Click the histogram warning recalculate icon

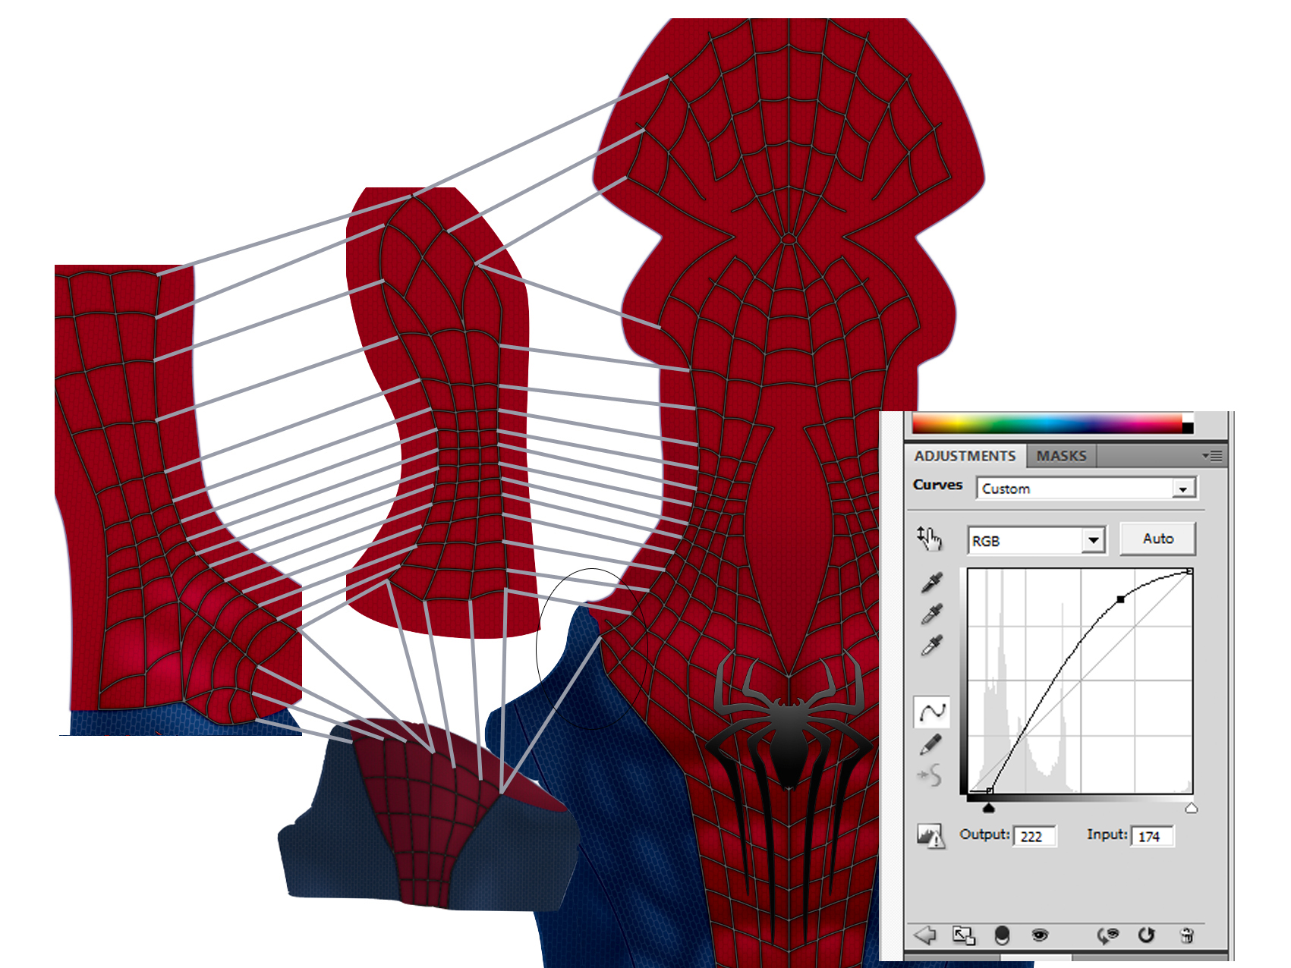(x=930, y=836)
